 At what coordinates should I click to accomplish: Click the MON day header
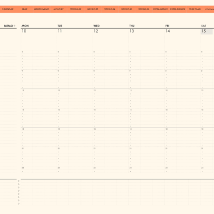25,26
